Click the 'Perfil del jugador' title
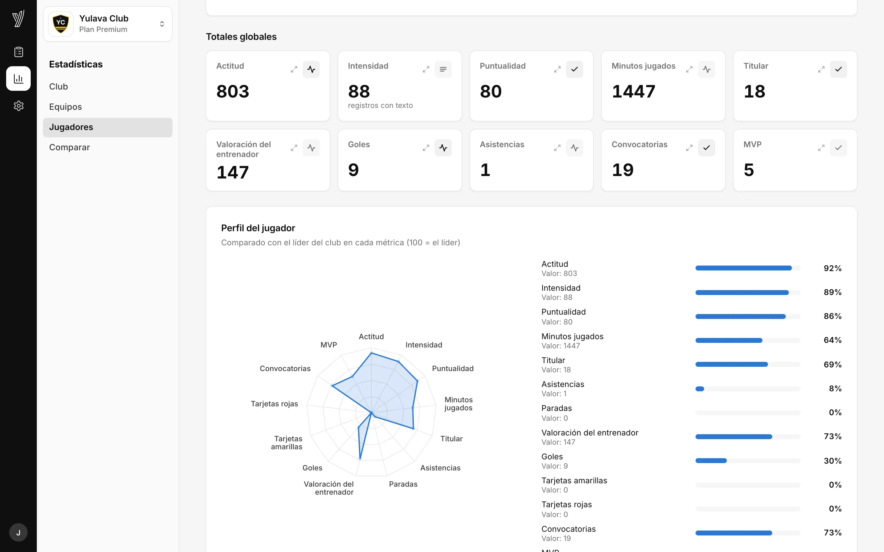Image resolution: width=884 pixels, height=552 pixels. (x=258, y=228)
